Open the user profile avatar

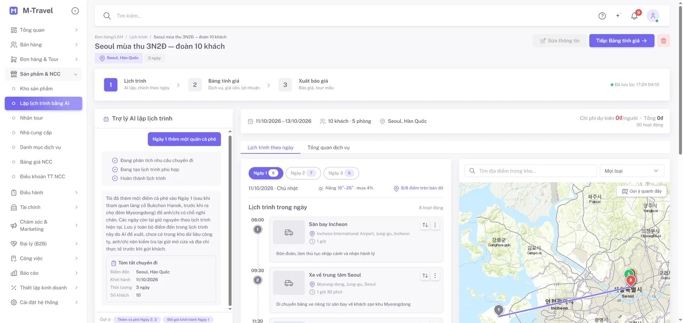point(653,16)
